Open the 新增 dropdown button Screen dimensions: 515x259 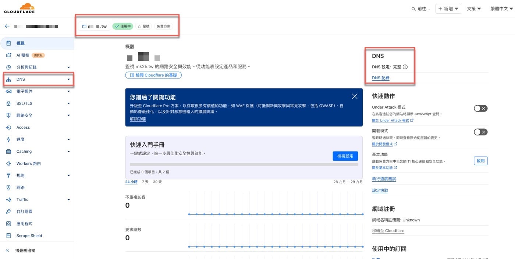pyautogui.click(x=448, y=9)
